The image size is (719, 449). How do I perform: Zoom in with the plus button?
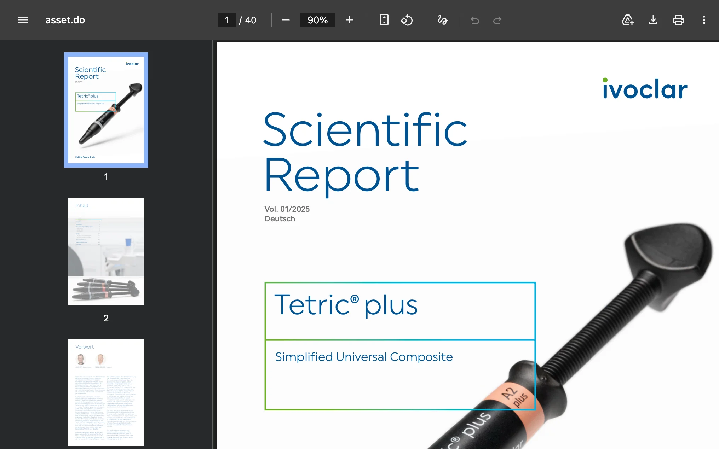(x=350, y=20)
